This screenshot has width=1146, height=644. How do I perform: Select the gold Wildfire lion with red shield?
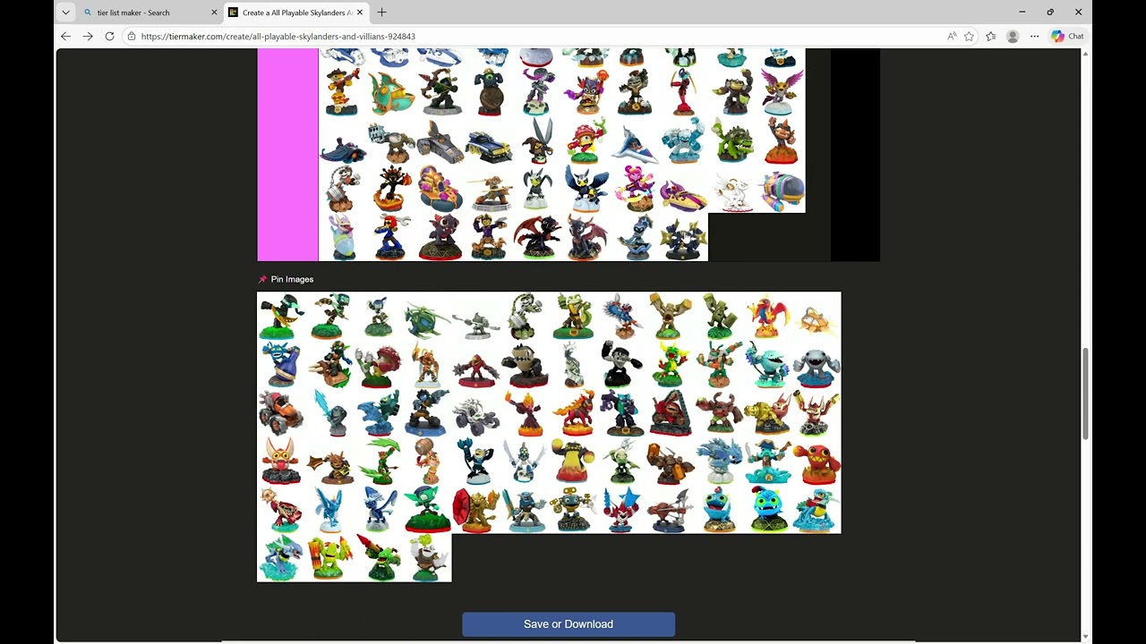(475, 509)
